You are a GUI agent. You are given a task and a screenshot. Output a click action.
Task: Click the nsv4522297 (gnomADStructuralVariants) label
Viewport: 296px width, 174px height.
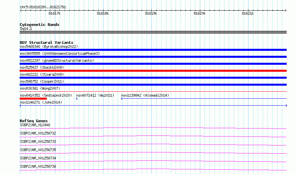coord(57,60)
